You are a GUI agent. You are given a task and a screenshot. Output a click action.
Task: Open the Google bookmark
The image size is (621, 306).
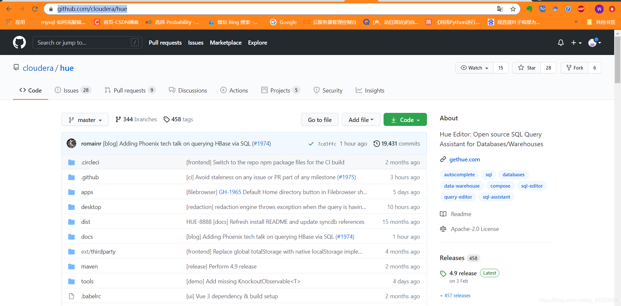(283, 22)
